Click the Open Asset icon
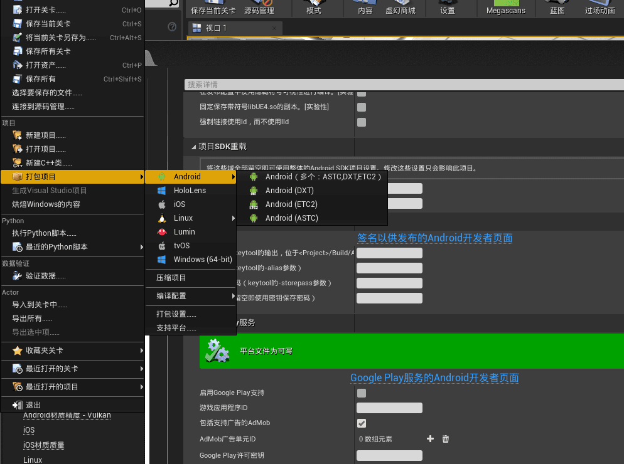The height and width of the screenshot is (464, 624). 18,65
